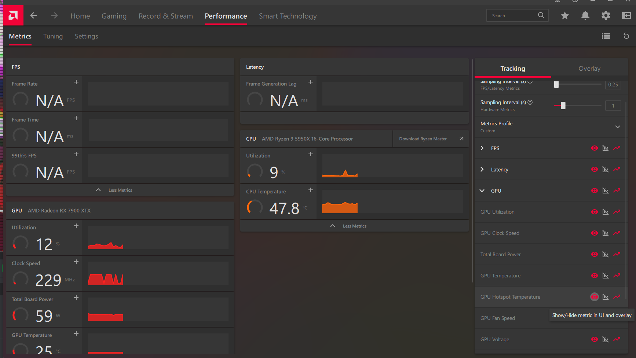Viewport: 636px width, 358px height.
Task: Toggle Latency logging chart icon
Action: [606, 169]
